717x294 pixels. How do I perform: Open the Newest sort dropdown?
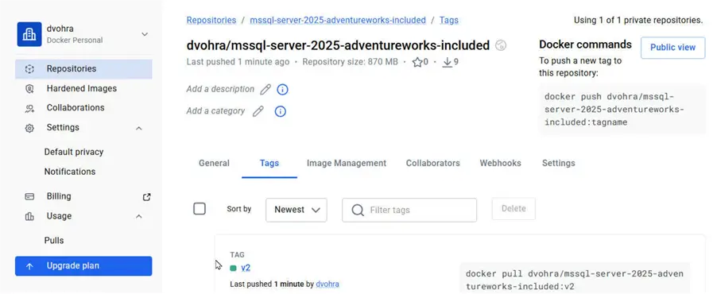pos(296,210)
